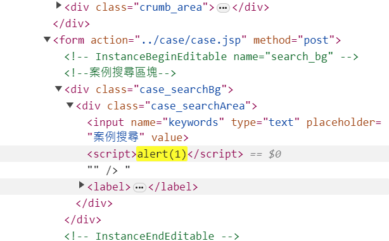389x241 pixels.
Task: Click the InstanceEndEditable comment
Action: pyautogui.click(x=152, y=236)
